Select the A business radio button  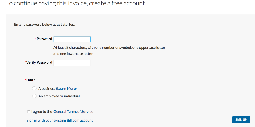tap(34, 88)
